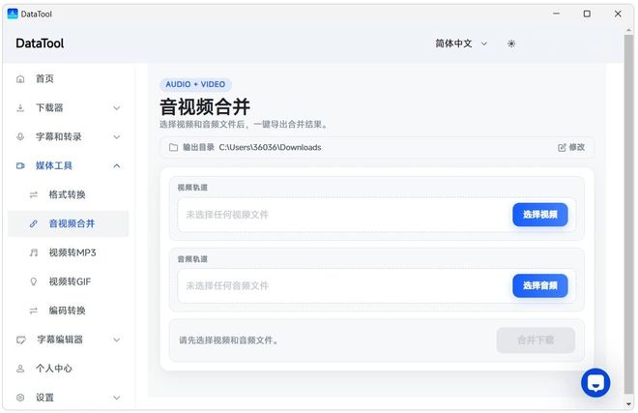The width and height of the screenshot is (638, 413).
Task: Click the 选择视频 button
Action: pyautogui.click(x=540, y=215)
